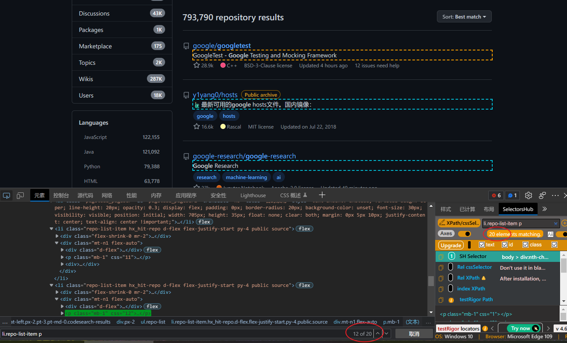This screenshot has height=343, width=567.
Task: Switch to the 网络 tab
Action: click(107, 195)
